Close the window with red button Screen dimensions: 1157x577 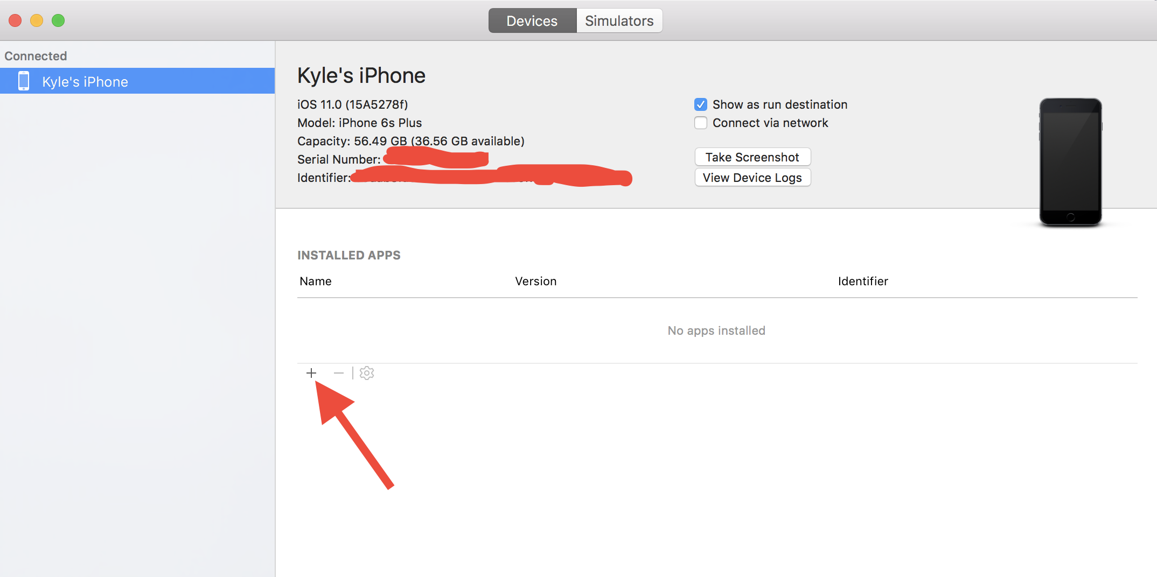click(15, 20)
